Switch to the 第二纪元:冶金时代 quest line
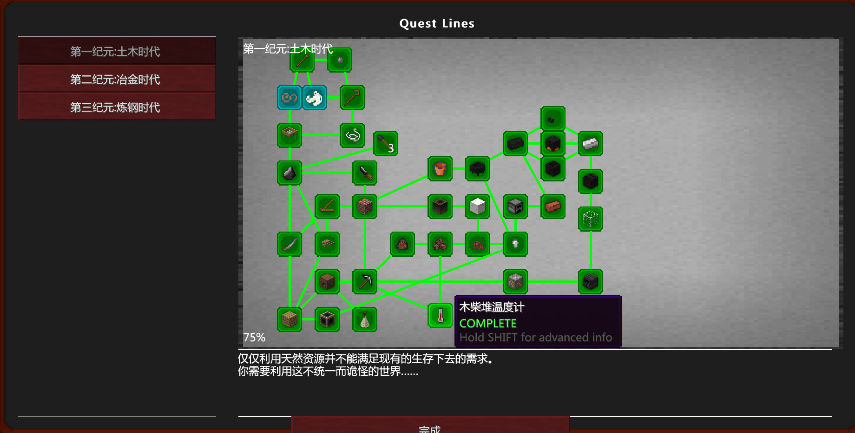Viewport: 855px width, 433px height. point(117,79)
